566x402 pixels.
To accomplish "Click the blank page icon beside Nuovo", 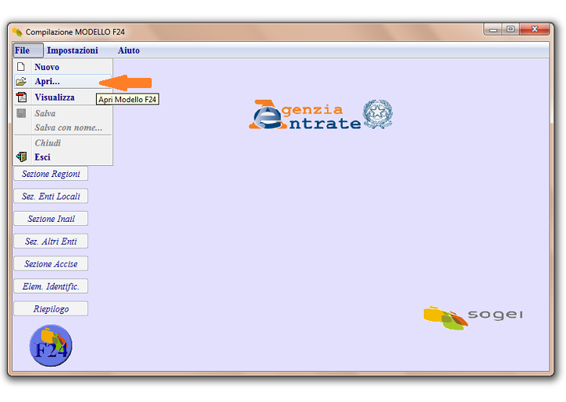I will [21, 67].
